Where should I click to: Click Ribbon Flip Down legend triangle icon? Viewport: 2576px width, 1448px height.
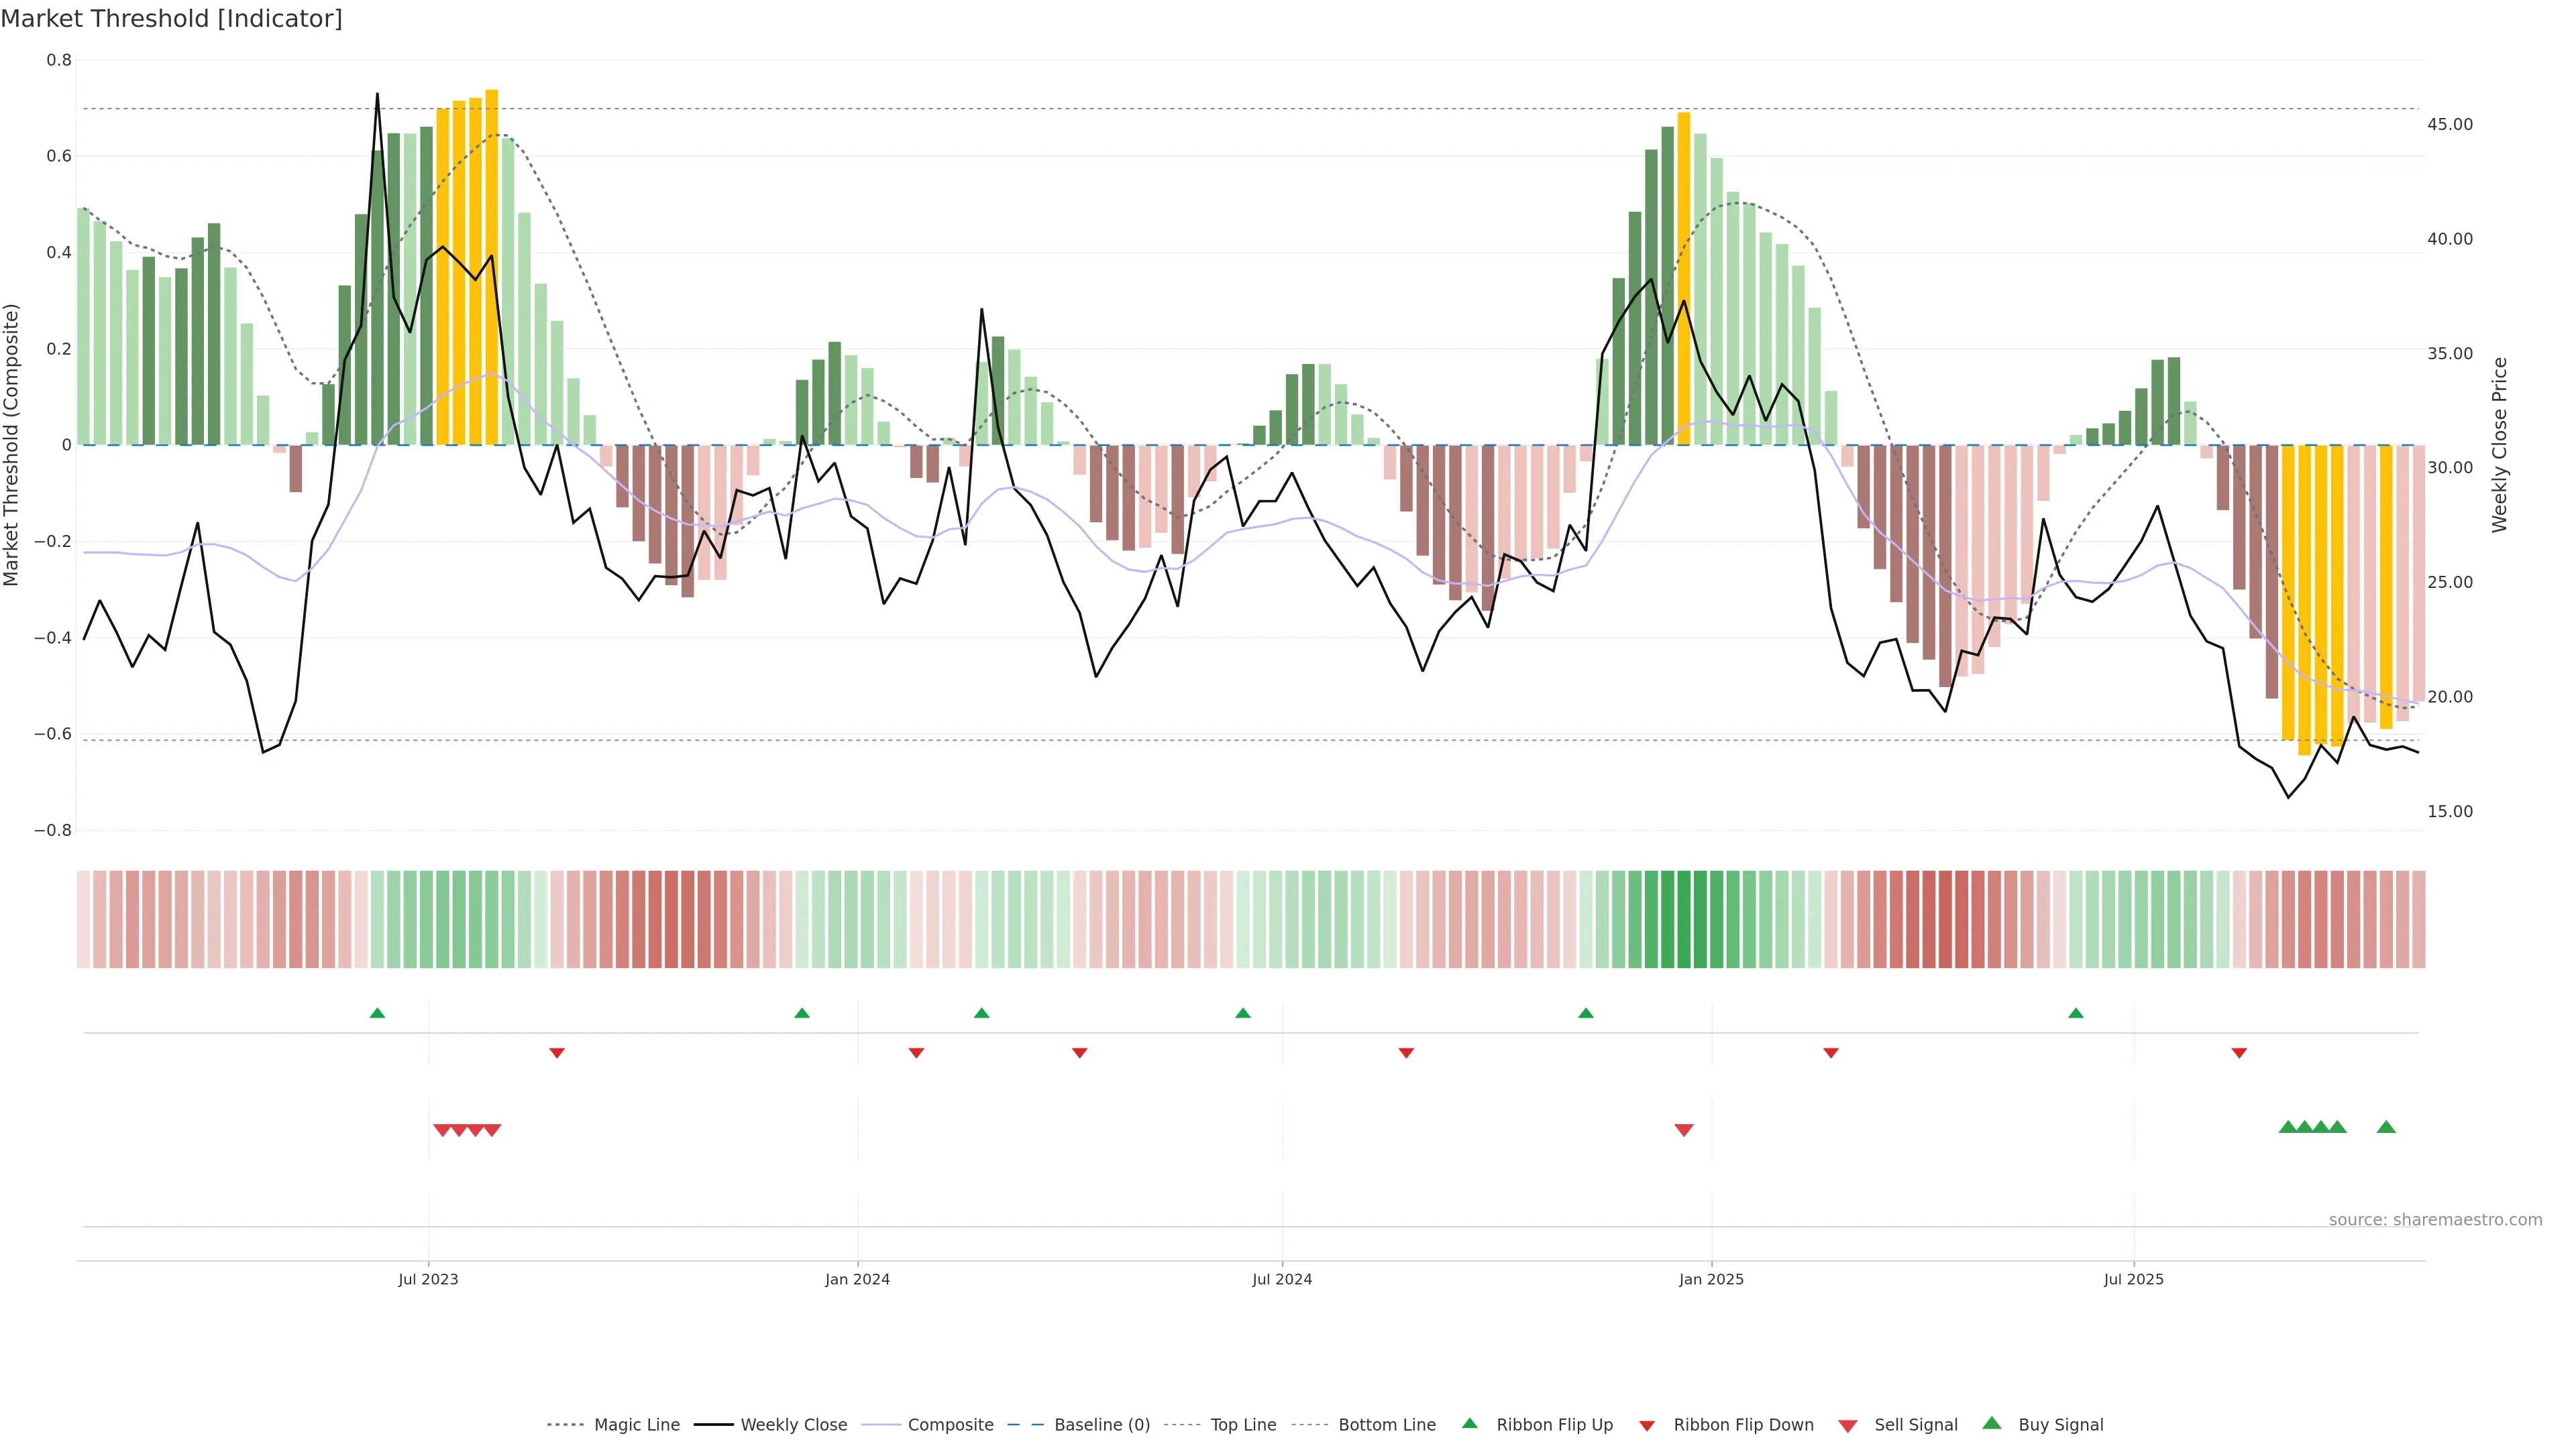tap(1646, 1426)
